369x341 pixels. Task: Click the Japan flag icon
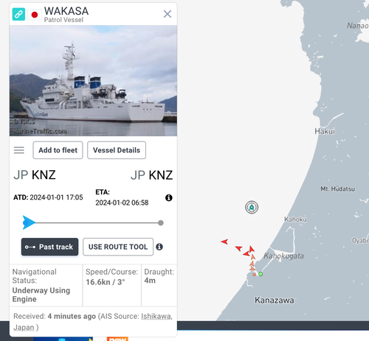[35, 15]
